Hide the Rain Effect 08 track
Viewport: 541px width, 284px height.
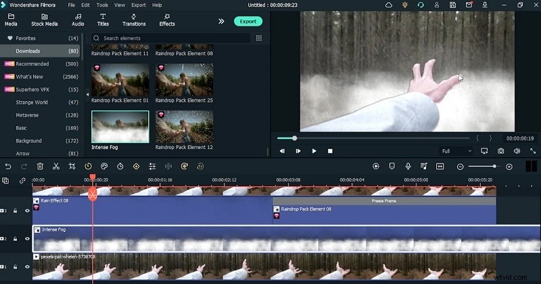[x=27, y=210]
